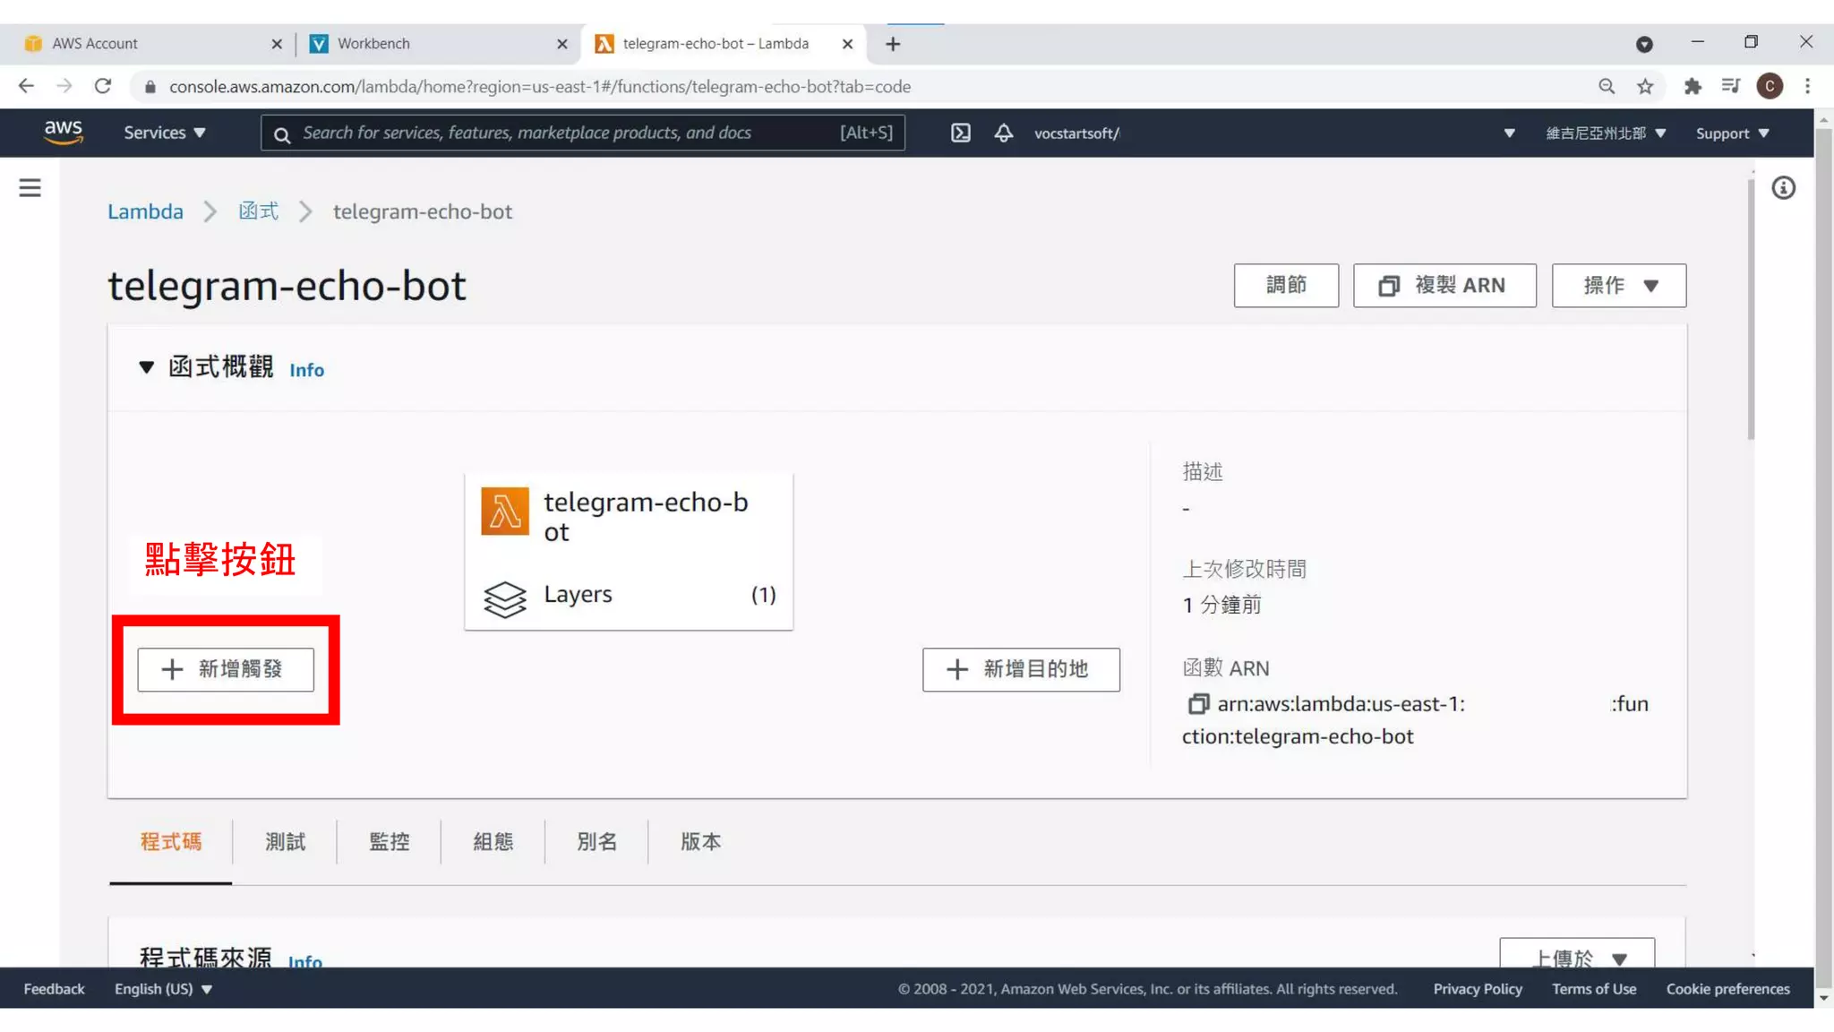The width and height of the screenshot is (1834, 1032).
Task: Switch to the 監控 monitoring tab
Action: [389, 842]
